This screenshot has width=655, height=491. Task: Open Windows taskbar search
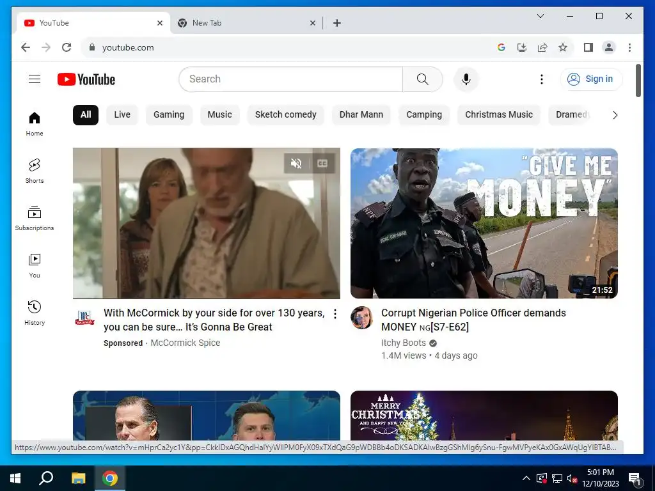point(46,478)
